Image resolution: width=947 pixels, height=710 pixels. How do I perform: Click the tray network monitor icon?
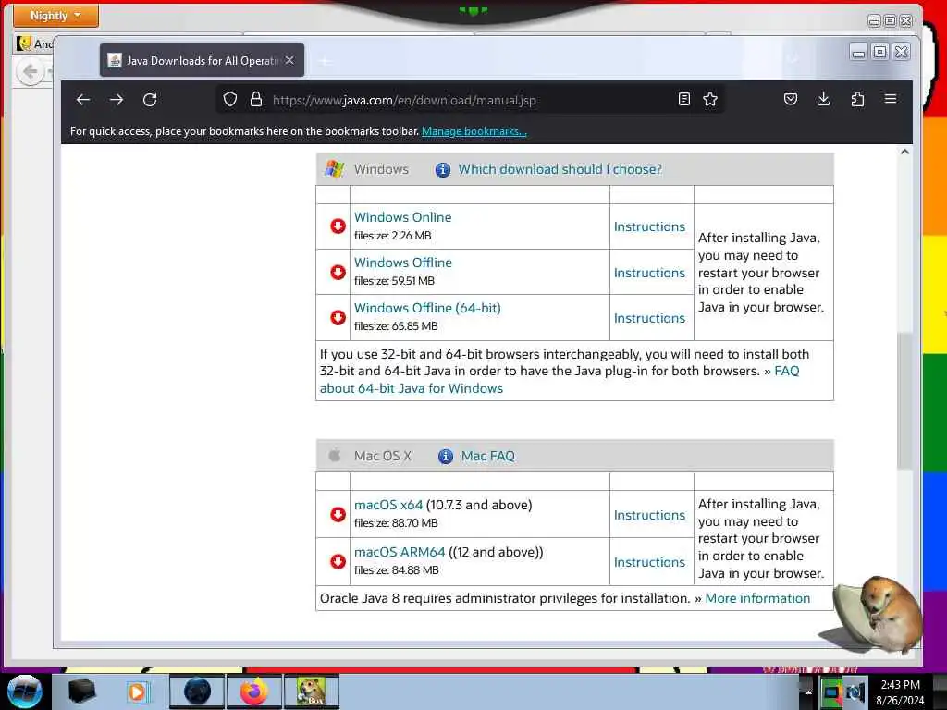[x=831, y=692]
